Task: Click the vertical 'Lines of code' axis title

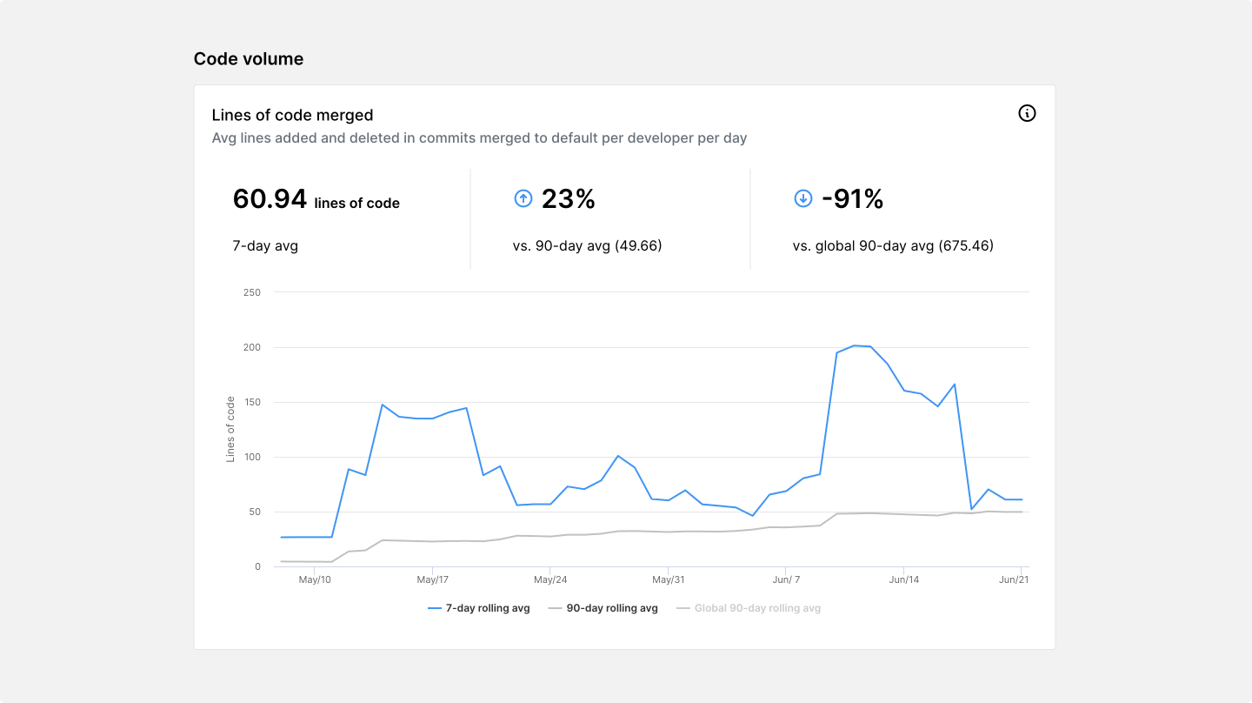Action: (230, 429)
